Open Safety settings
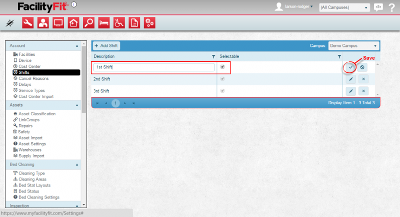This screenshot has width=400, height=217. (x=21, y=132)
